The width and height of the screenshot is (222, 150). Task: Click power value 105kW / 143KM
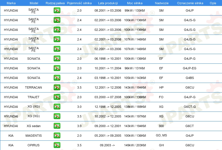(x=135, y=78)
